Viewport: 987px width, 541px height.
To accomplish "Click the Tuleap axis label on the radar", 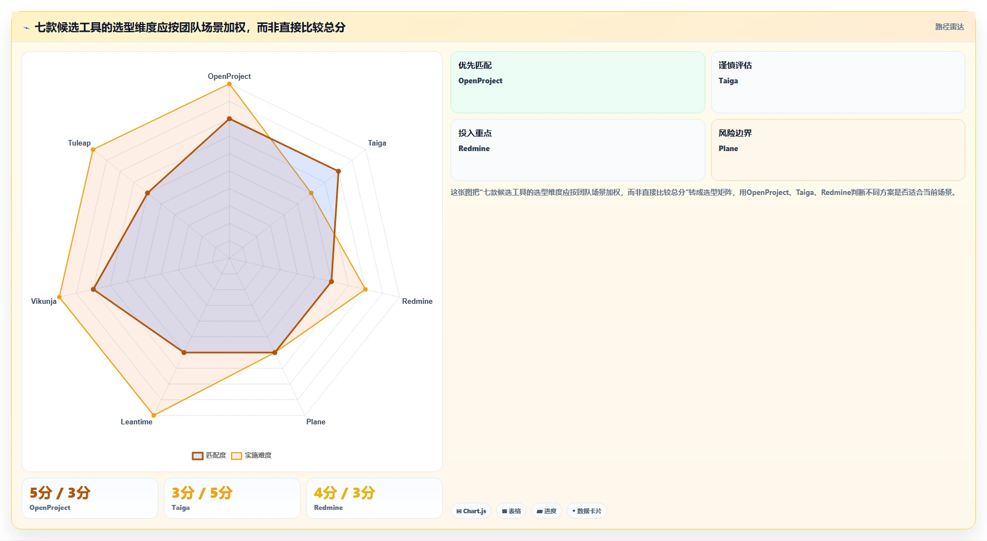I will point(79,143).
